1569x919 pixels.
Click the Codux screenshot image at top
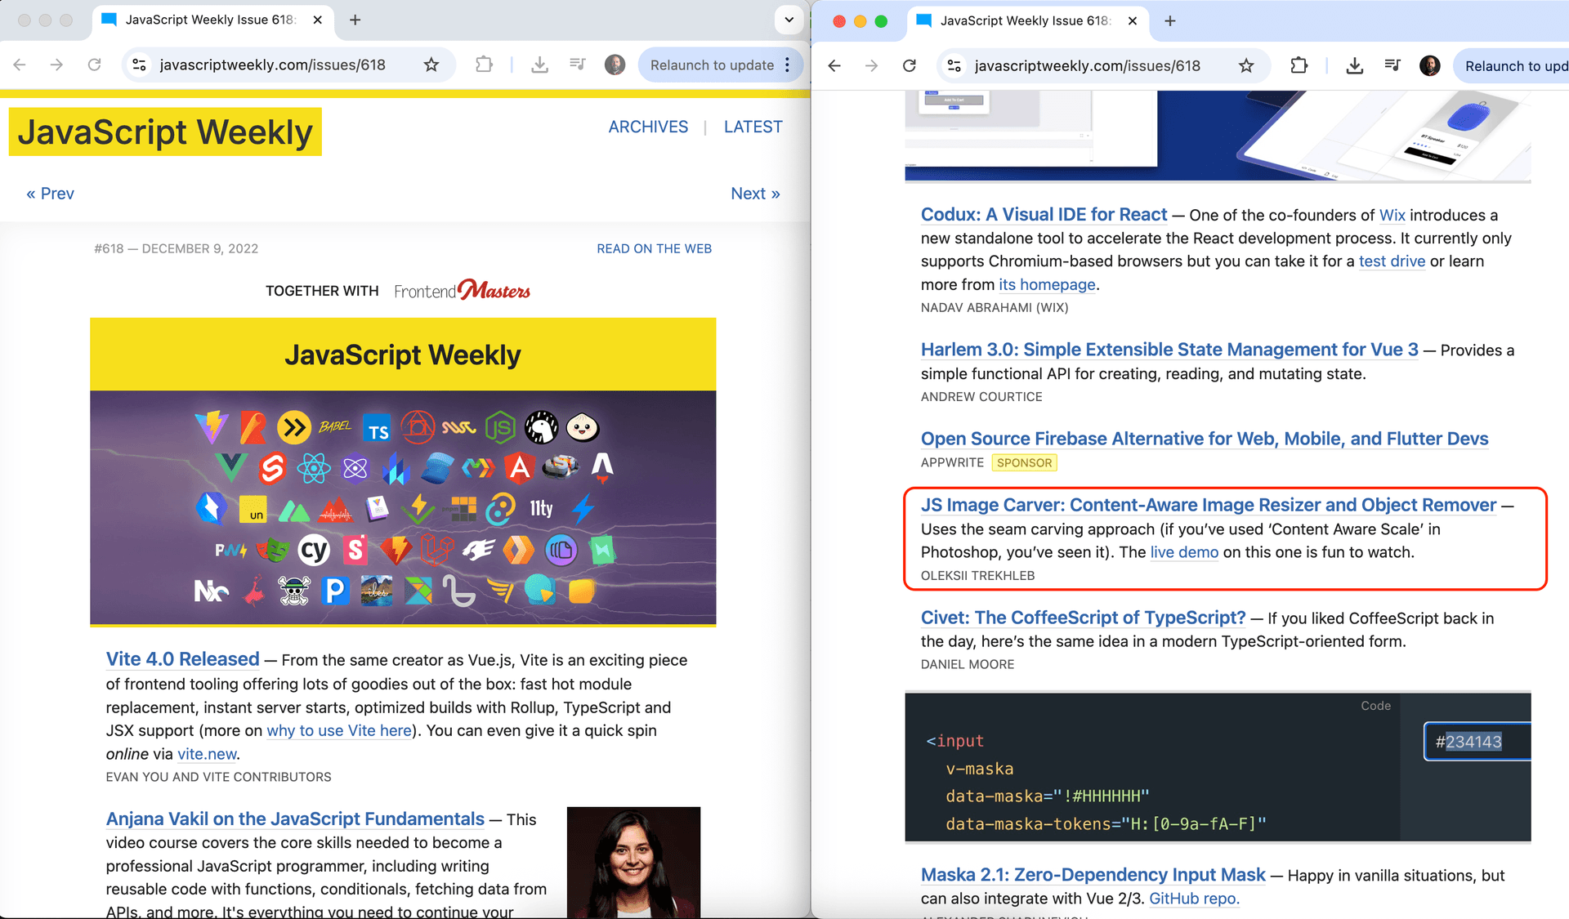click(x=1218, y=135)
